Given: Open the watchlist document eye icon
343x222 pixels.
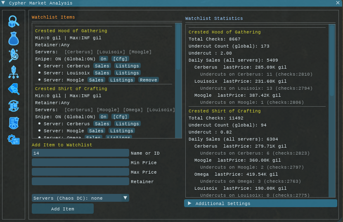Looking at the screenshot, I should click(14, 123).
